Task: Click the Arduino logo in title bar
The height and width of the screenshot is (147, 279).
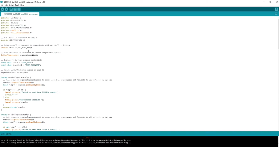Action: (x=2, y=2)
